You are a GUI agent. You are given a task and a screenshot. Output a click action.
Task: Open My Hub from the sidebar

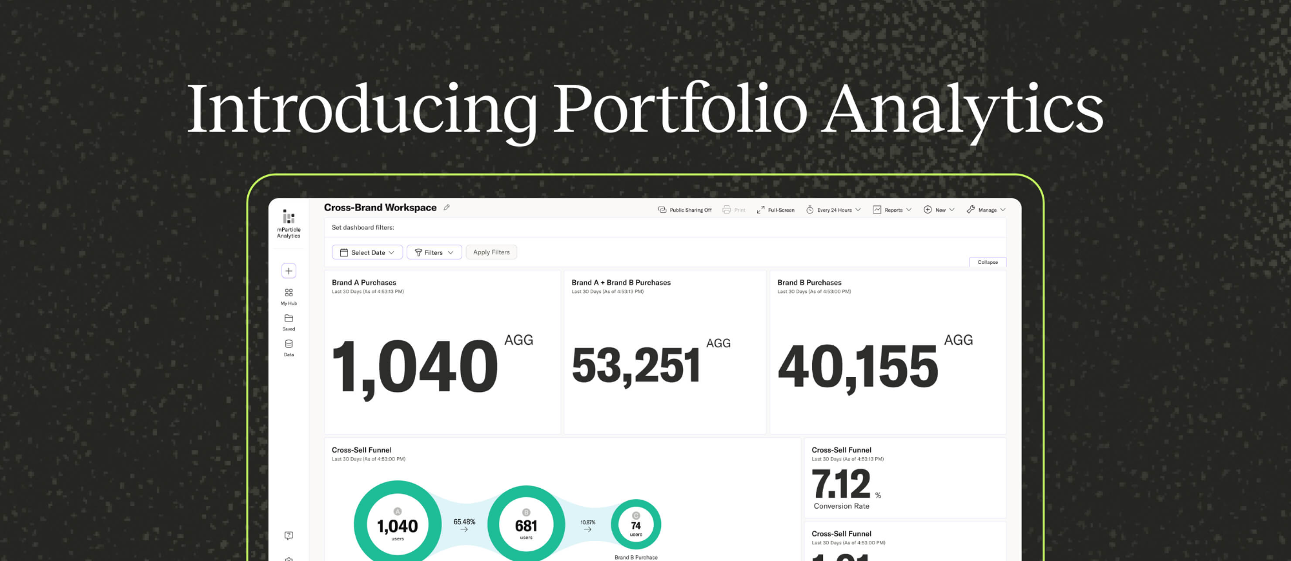[289, 296]
